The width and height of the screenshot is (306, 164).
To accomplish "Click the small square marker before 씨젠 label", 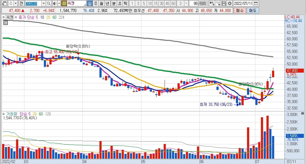I will [3, 17].
